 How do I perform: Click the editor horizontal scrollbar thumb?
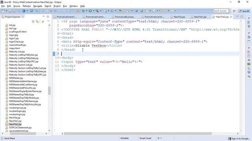click(138, 134)
